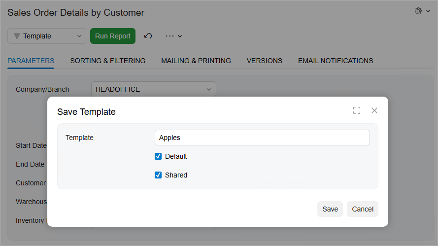Viewport: 438px width, 246px height.
Task: Open the Company/Branch HEADOFFICE dropdown
Action: [153, 89]
